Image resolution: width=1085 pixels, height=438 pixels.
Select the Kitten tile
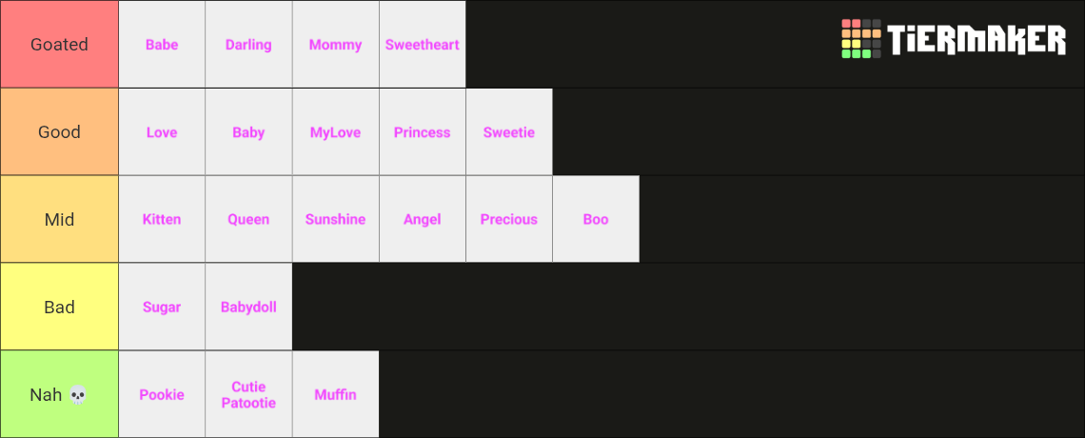coord(162,219)
